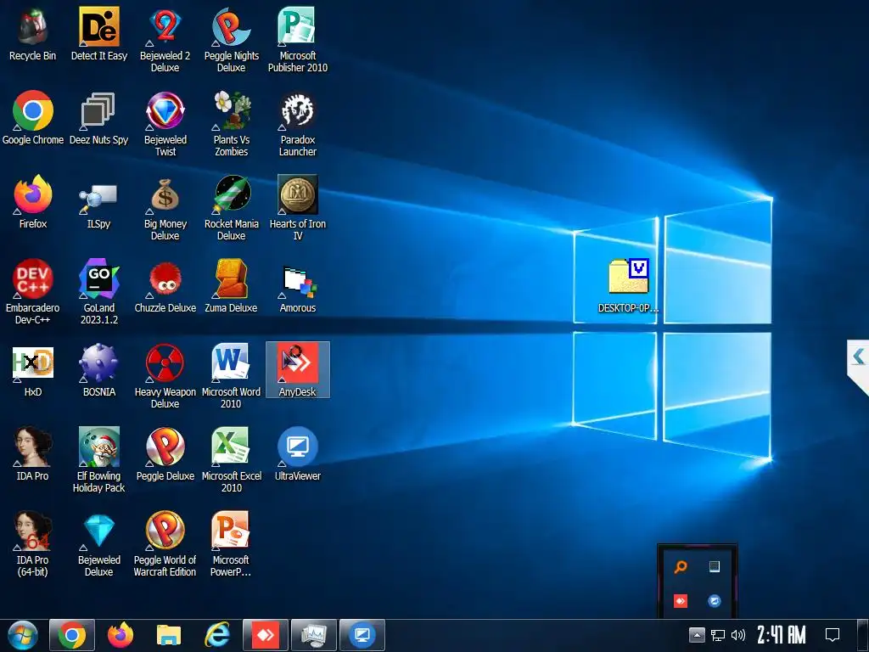
Task: Open Bejeweled 2 Deluxe shortcut
Action: (165, 40)
